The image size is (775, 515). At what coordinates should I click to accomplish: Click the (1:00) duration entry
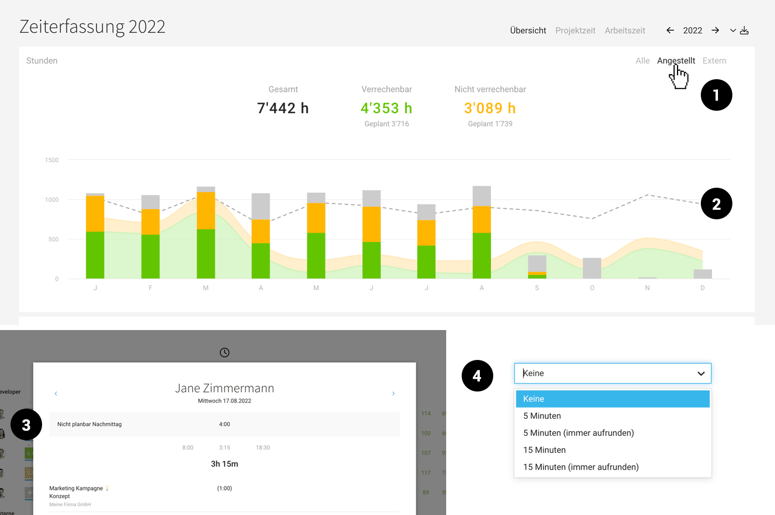point(225,488)
